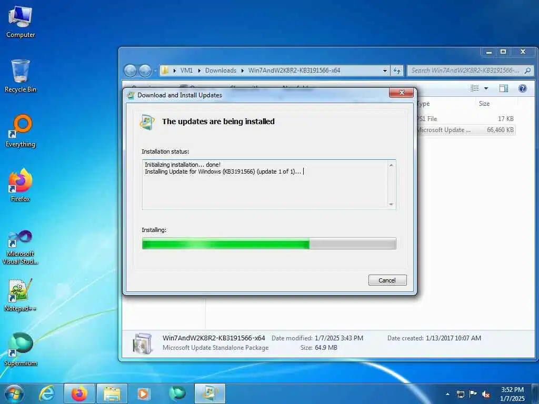Select the 17 KB file row
Viewport: 539px width, 404px height.
coord(466,119)
